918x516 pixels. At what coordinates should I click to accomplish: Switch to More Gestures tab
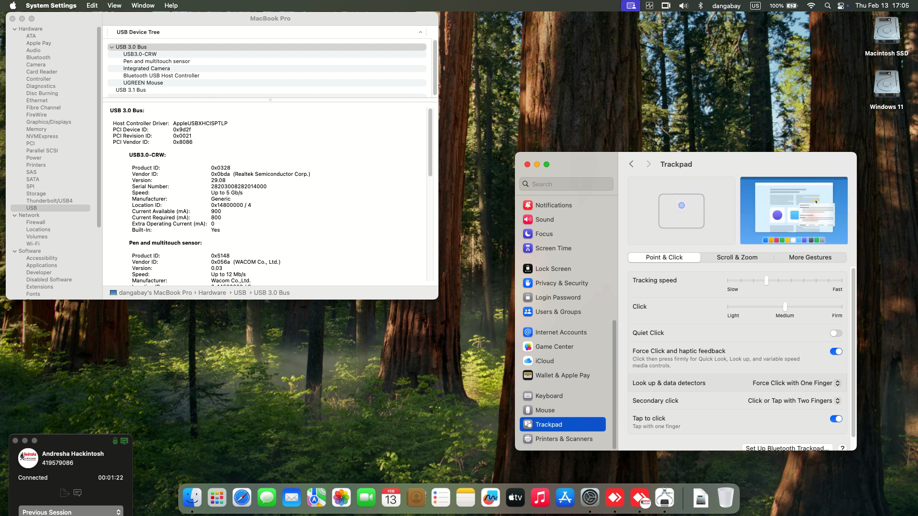tap(810, 257)
